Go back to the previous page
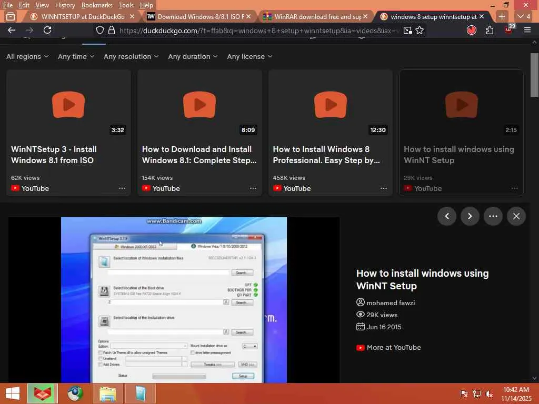This screenshot has height=404, width=539. 12,30
